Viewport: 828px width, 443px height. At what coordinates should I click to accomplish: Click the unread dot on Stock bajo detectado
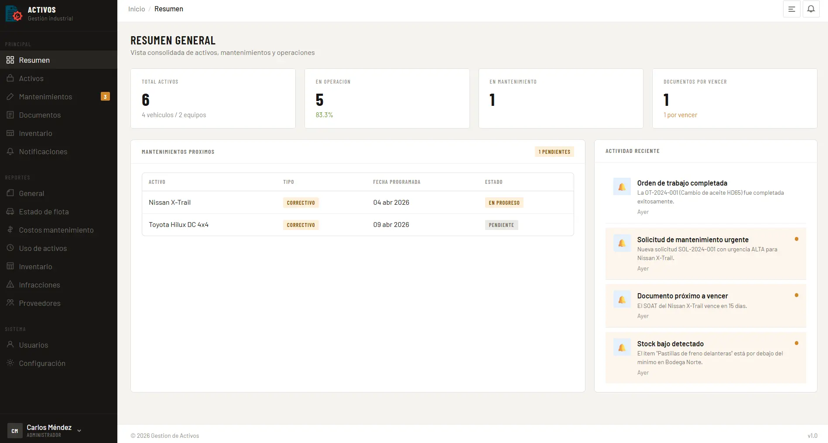(797, 343)
